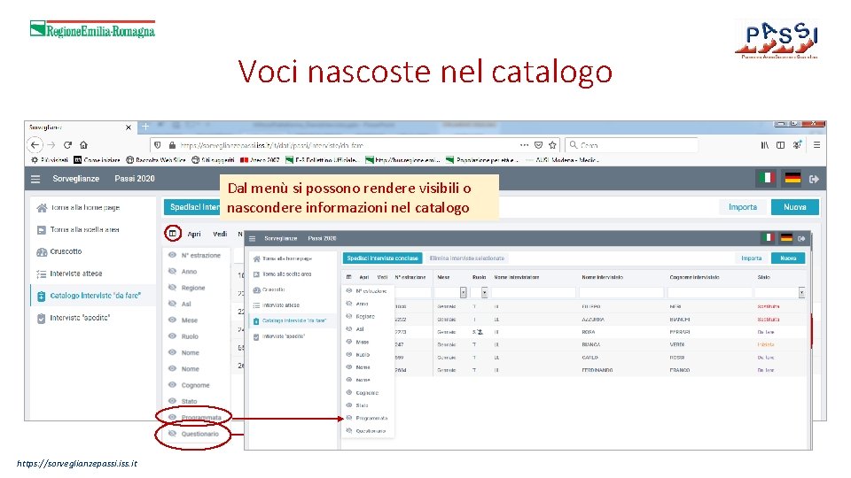Click the Cerca search box in the browser
The image size is (851, 478).
[631, 145]
